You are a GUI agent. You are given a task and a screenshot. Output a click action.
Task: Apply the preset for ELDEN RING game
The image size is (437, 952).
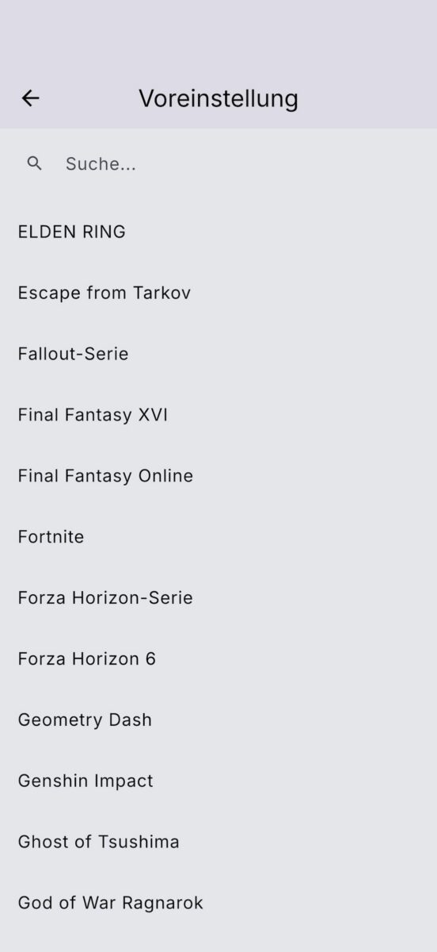click(x=218, y=232)
